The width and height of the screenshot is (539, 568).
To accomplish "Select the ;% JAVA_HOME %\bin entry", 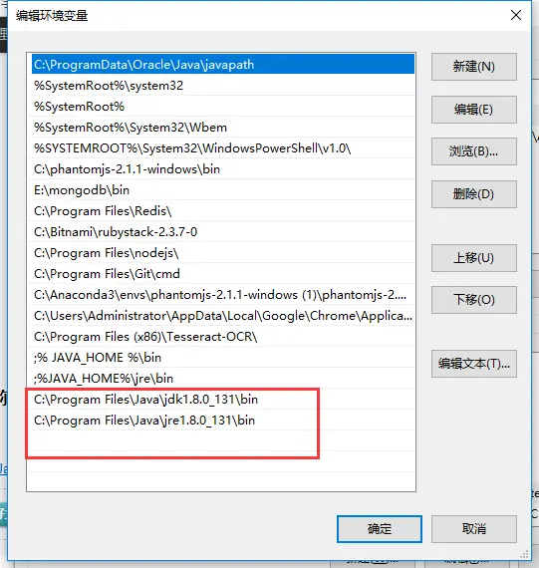I will click(x=223, y=358).
